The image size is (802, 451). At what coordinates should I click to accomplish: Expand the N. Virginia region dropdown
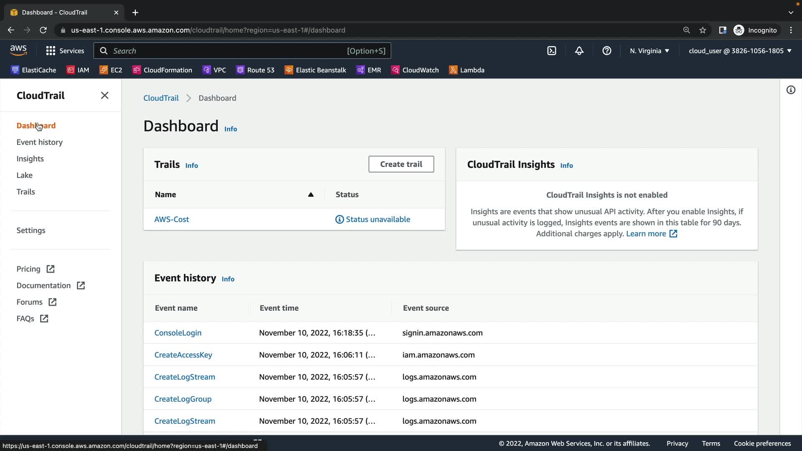pyautogui.click(x=649, y=51)
